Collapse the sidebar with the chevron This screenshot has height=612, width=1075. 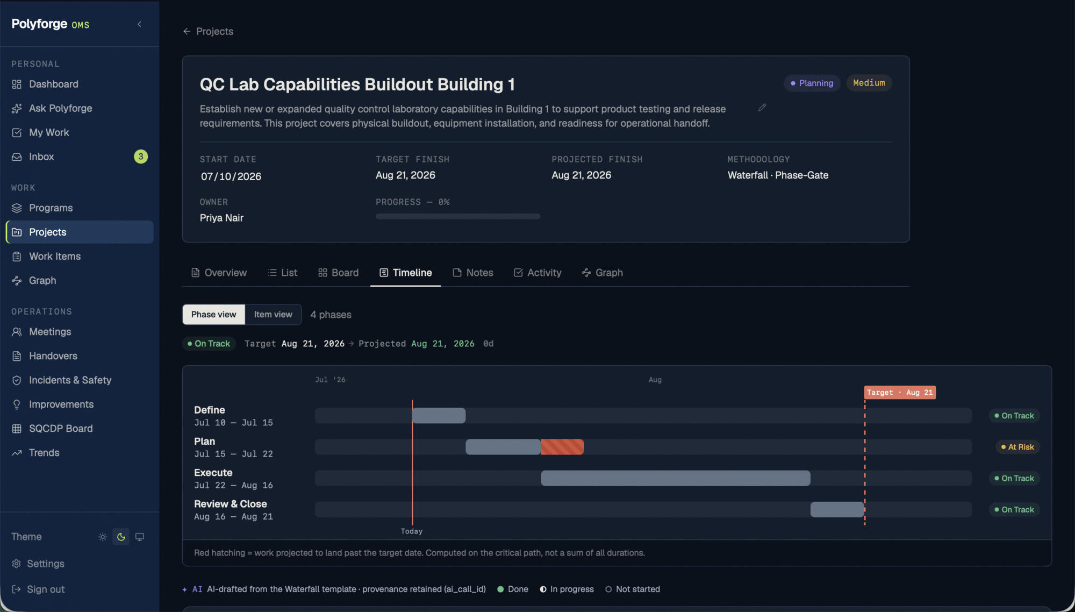tap(139, 24)
